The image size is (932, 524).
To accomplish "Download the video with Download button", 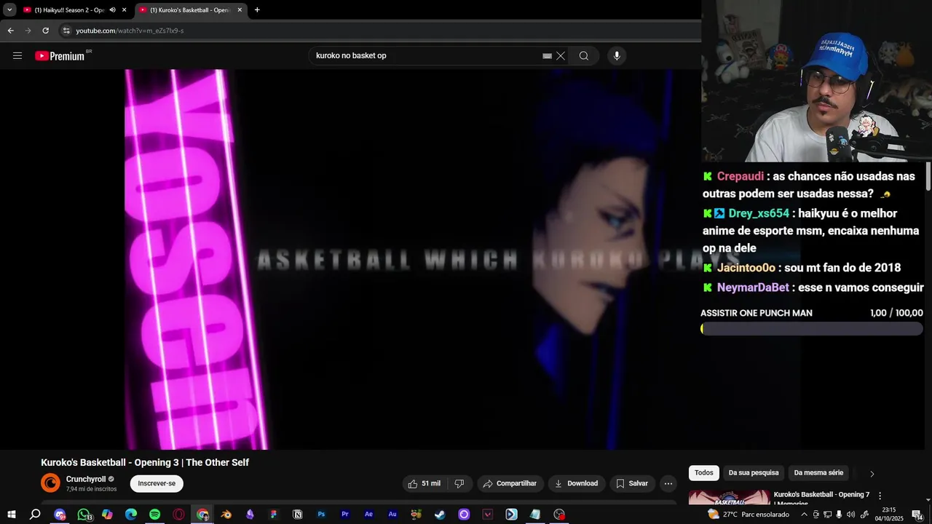I will pos(576,483).
